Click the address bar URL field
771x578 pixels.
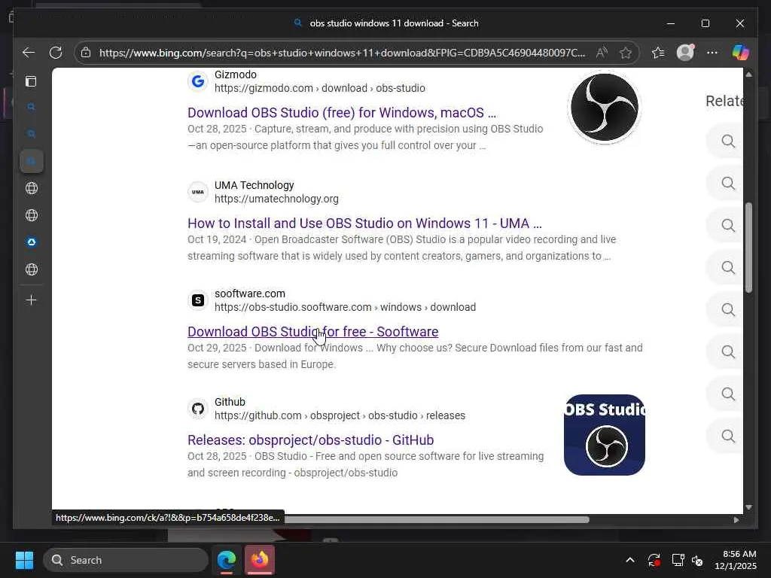[x=342, y=53]
